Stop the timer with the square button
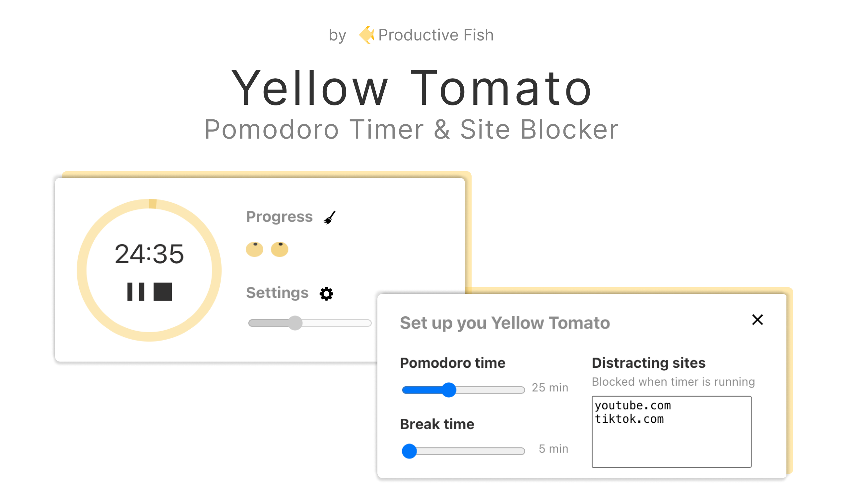Screen dimensions: 849x504 163,291
